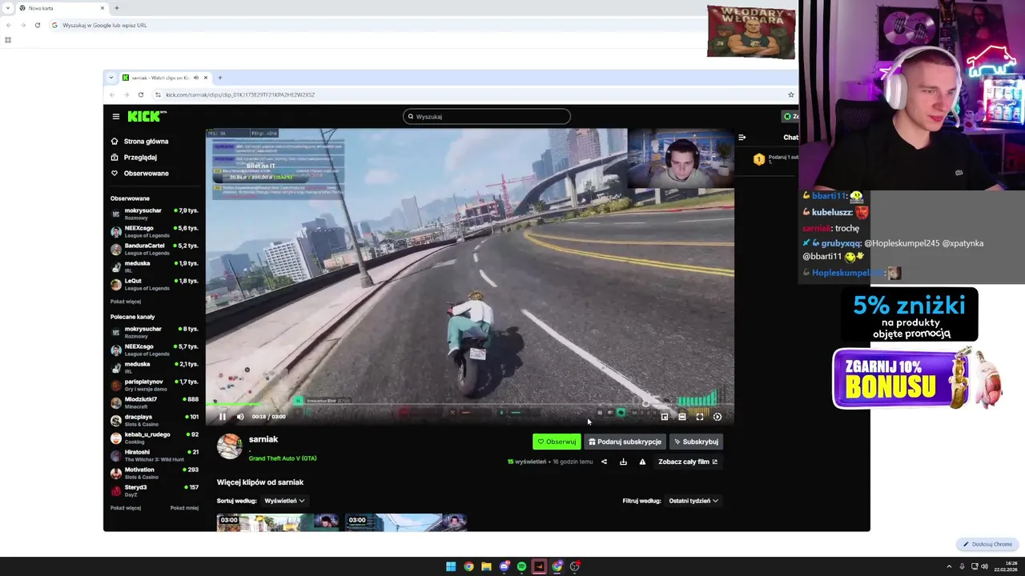
Task: Share the clip via share icon
Action: [604, 462]
